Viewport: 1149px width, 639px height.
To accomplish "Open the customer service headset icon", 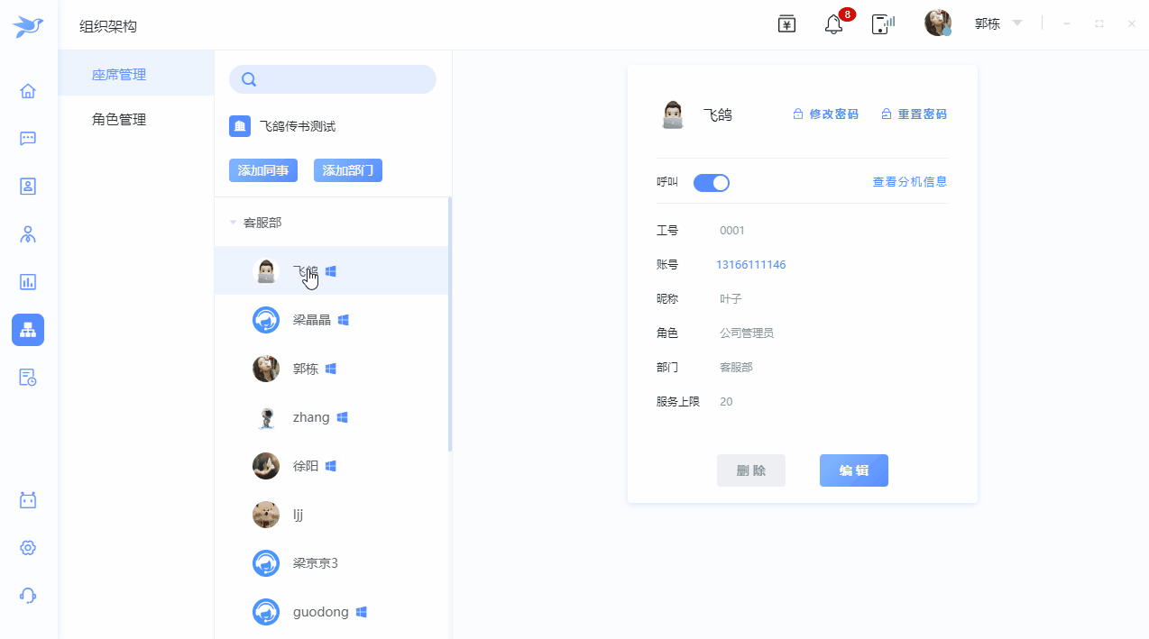I will point(28,596).
